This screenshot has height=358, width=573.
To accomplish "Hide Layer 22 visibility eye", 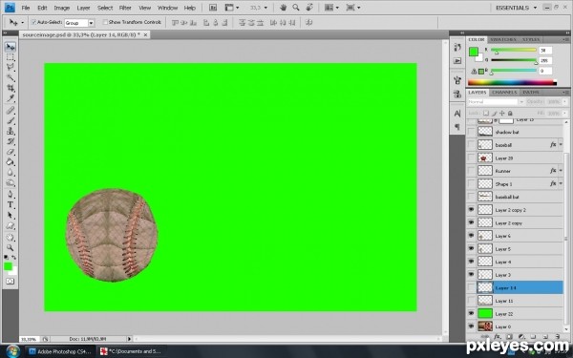I will tap(471, 313).
